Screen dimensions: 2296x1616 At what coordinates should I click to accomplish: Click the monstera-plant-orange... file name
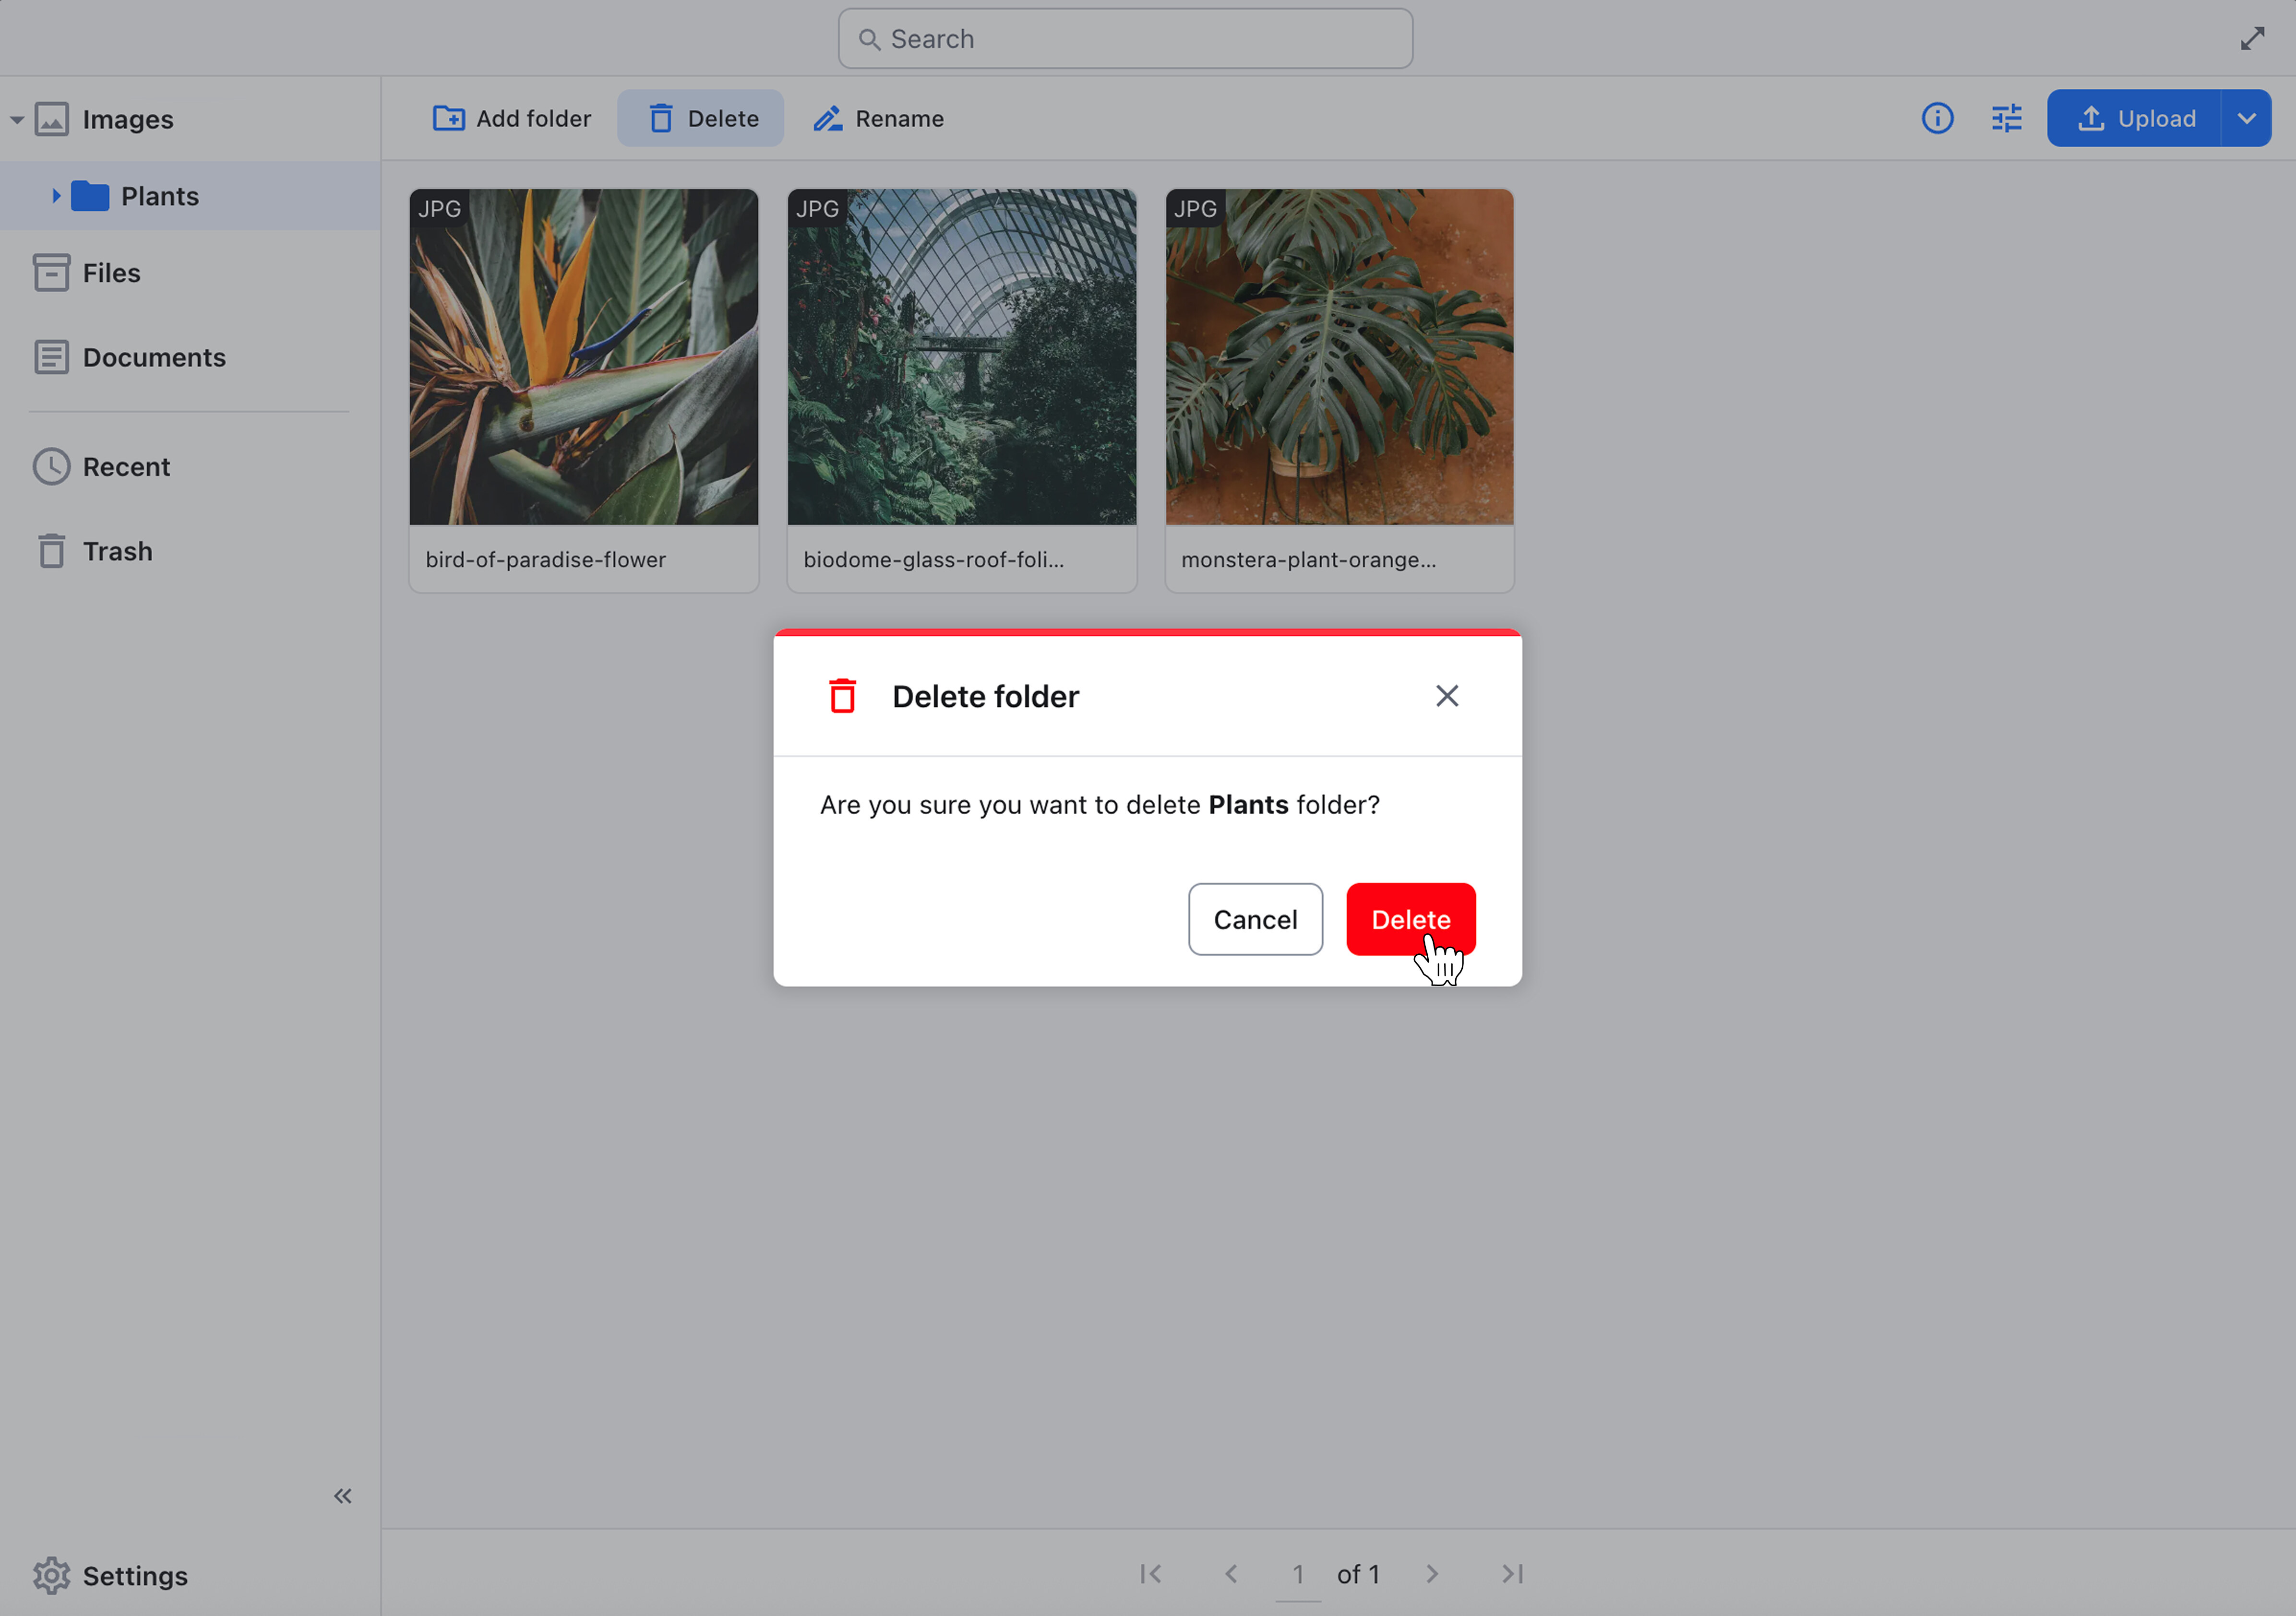(1309, 559)
